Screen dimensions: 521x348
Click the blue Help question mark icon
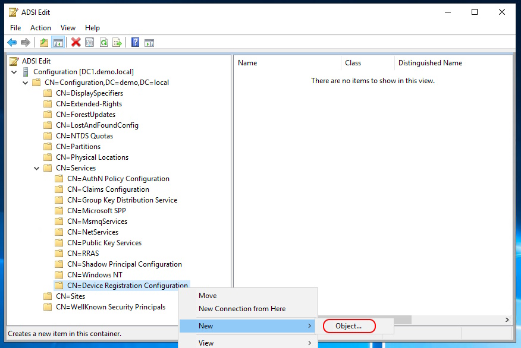coord(135,42)
